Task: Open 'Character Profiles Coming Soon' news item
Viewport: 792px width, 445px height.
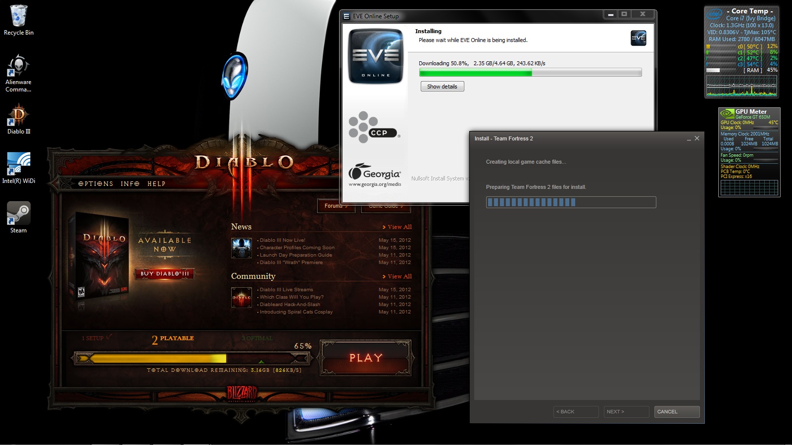Action: (x=297, y=248)
